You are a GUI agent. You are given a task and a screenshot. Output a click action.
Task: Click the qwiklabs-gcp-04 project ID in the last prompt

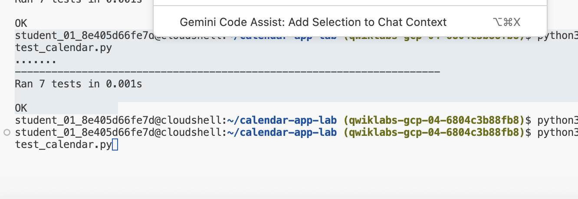(434, 132)
